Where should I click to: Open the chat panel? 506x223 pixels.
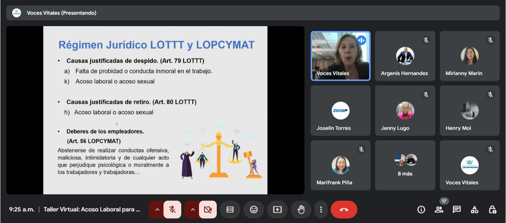(x=457, y=210)
